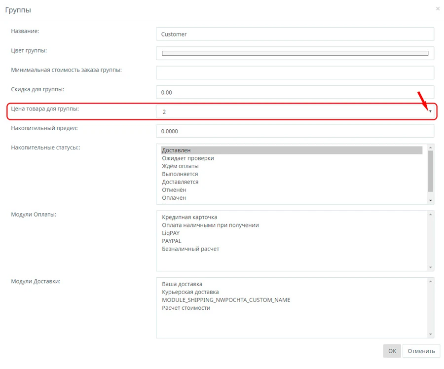The height and width of the screenshot is (369, 444).
Task: Click the Отменить button
Action: [x=421, y=351]
